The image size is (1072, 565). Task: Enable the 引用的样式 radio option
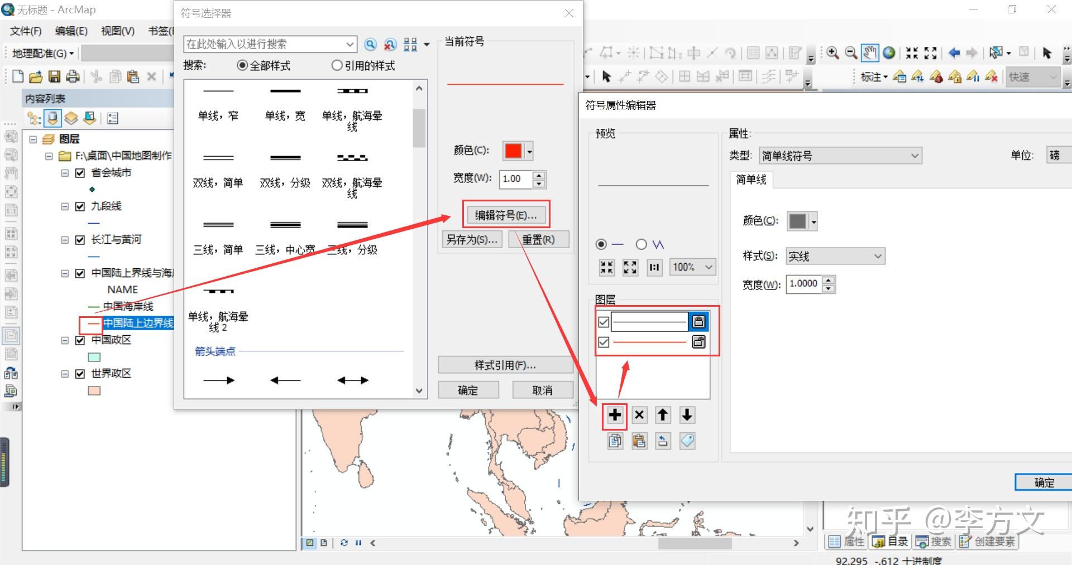(x=337, y=65)
